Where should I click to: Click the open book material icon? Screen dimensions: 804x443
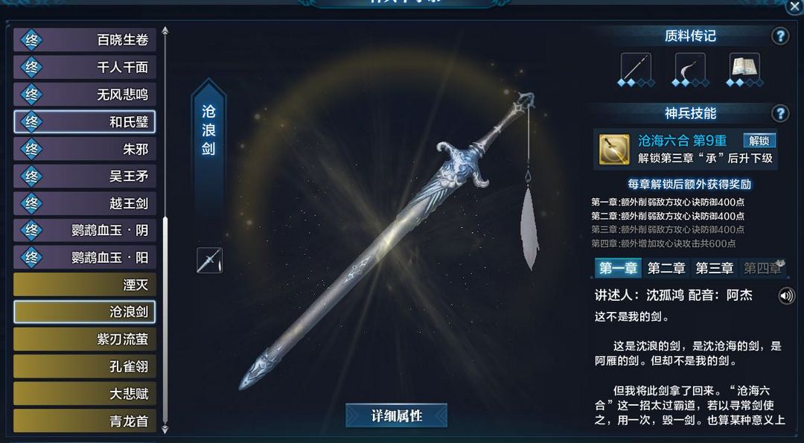pos(744,67)
